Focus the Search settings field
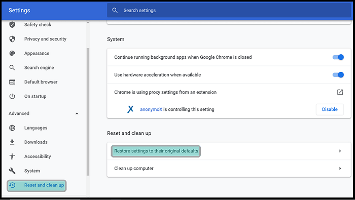The width and height of the screenshot is (355, 200). pyautogui.click(x=229, y=10)
